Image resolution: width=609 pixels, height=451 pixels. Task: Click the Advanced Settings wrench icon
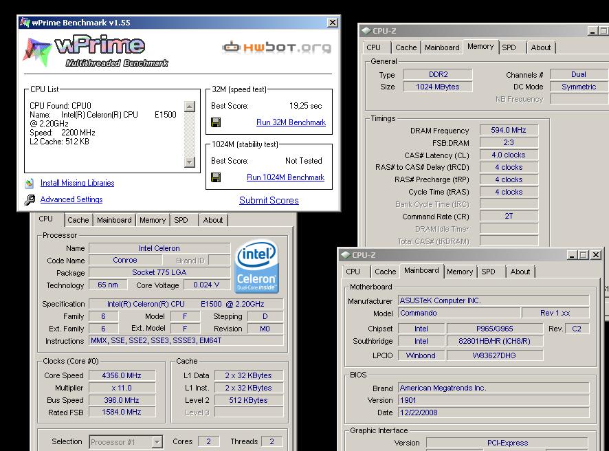pyautogui.click(x=30, y=199)
